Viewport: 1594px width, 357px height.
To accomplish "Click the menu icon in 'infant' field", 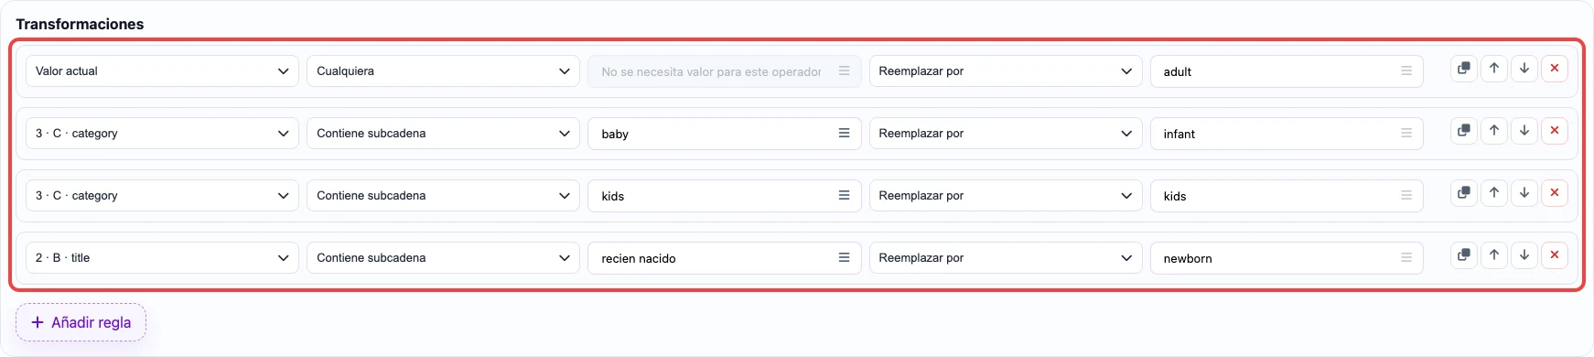I will (1406, 134).
